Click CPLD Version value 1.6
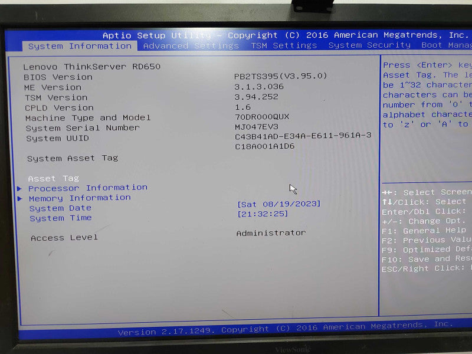Screen dimensions: 472x354 [x=242, y=107]
